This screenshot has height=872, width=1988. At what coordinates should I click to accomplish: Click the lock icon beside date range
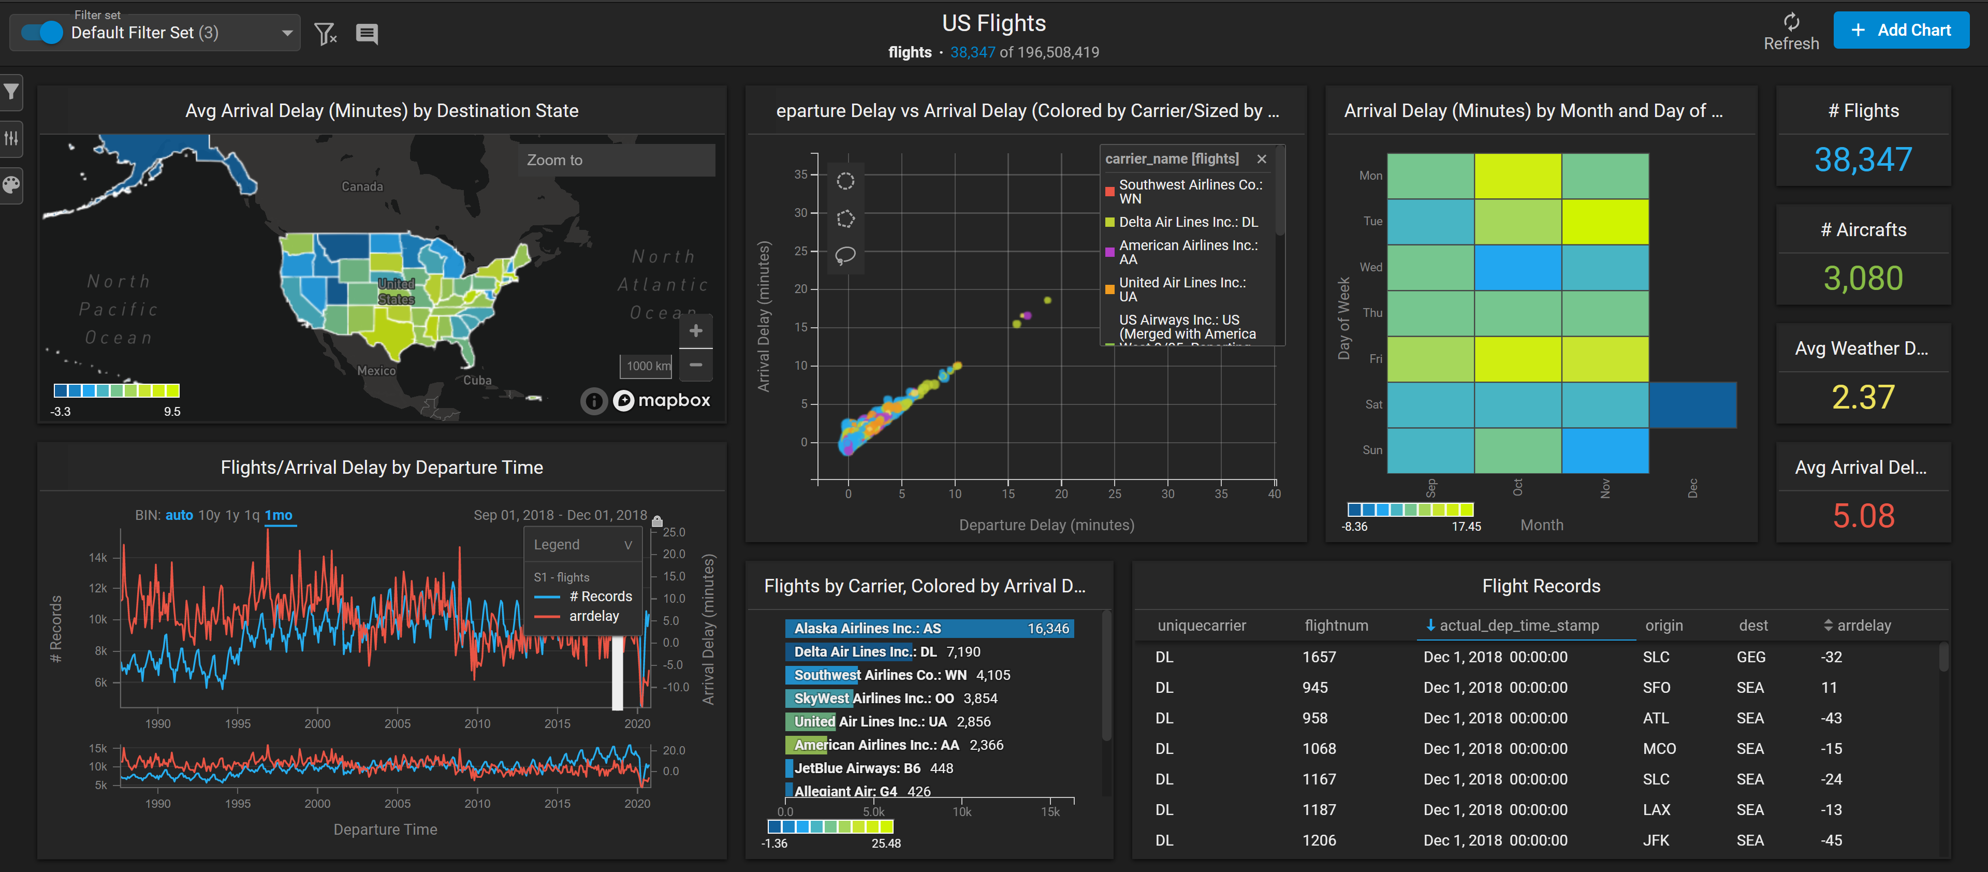tap(657, 521)
